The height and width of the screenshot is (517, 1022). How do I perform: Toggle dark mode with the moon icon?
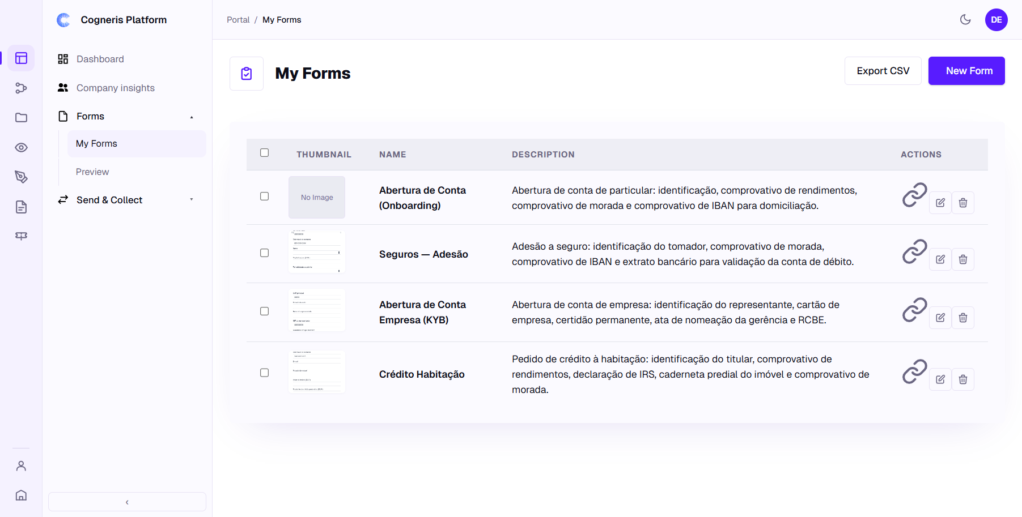click(x=965, y=20)
